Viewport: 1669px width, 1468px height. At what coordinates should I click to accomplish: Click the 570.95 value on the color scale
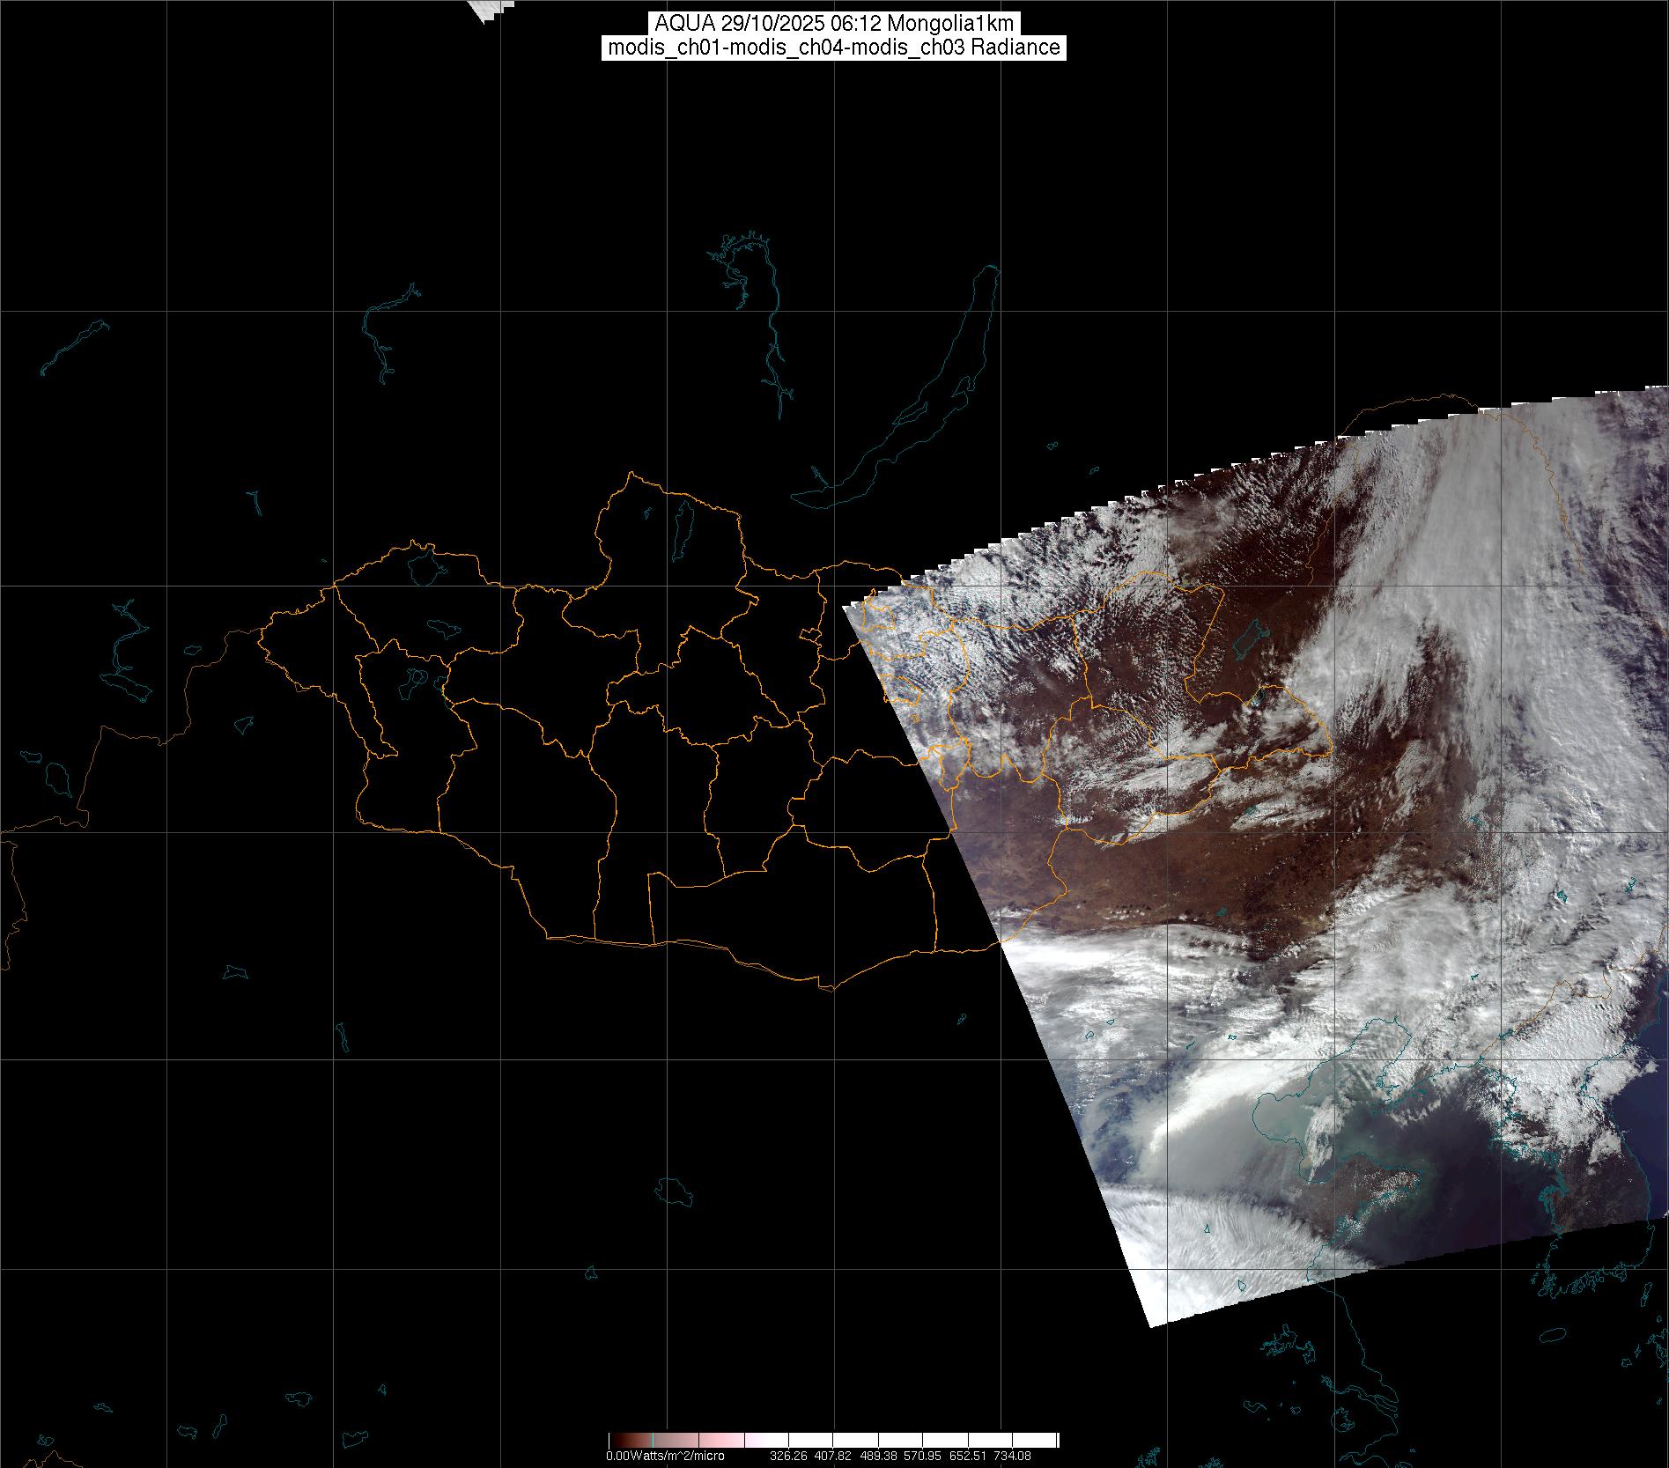coord(922,1456)
